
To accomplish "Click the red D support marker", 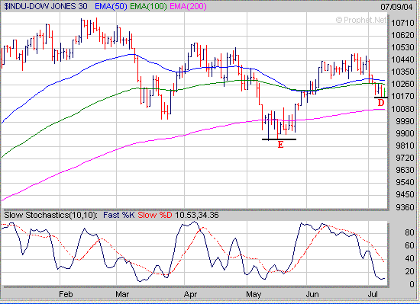I will [x=380, y=103].
